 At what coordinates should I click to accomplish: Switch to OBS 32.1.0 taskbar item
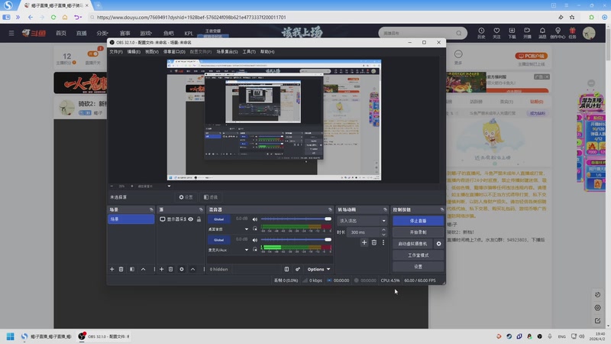pyautogui.click(x=104, y=336)
